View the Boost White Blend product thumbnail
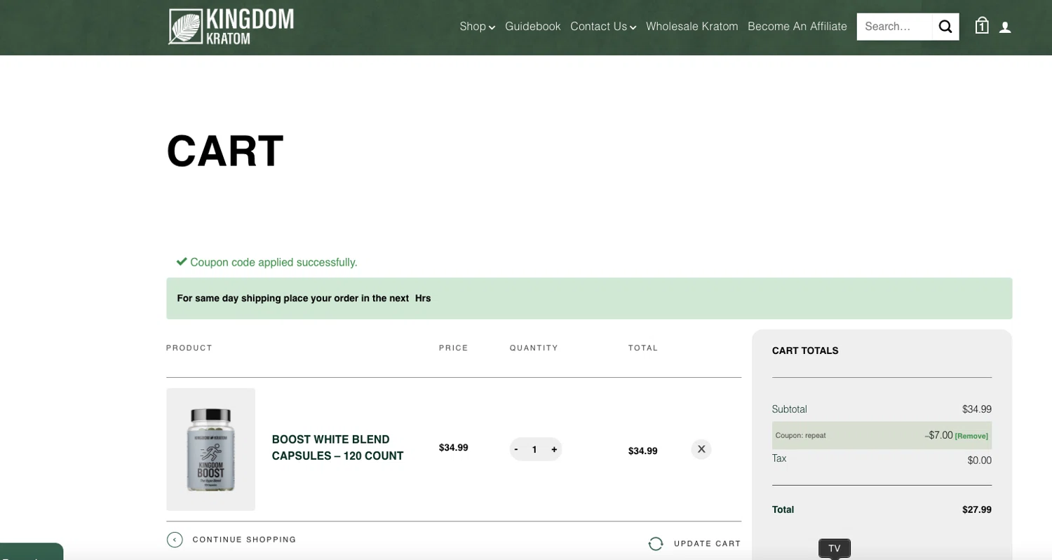The width and height of the screenshot is (1052, 560). [x=210, y=449]
